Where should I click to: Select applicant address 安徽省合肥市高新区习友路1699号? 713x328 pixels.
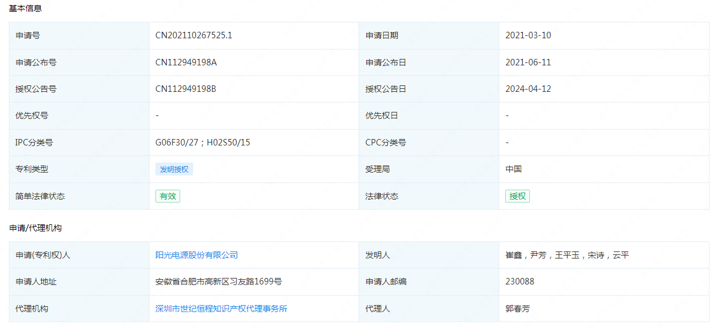point(218,281)
